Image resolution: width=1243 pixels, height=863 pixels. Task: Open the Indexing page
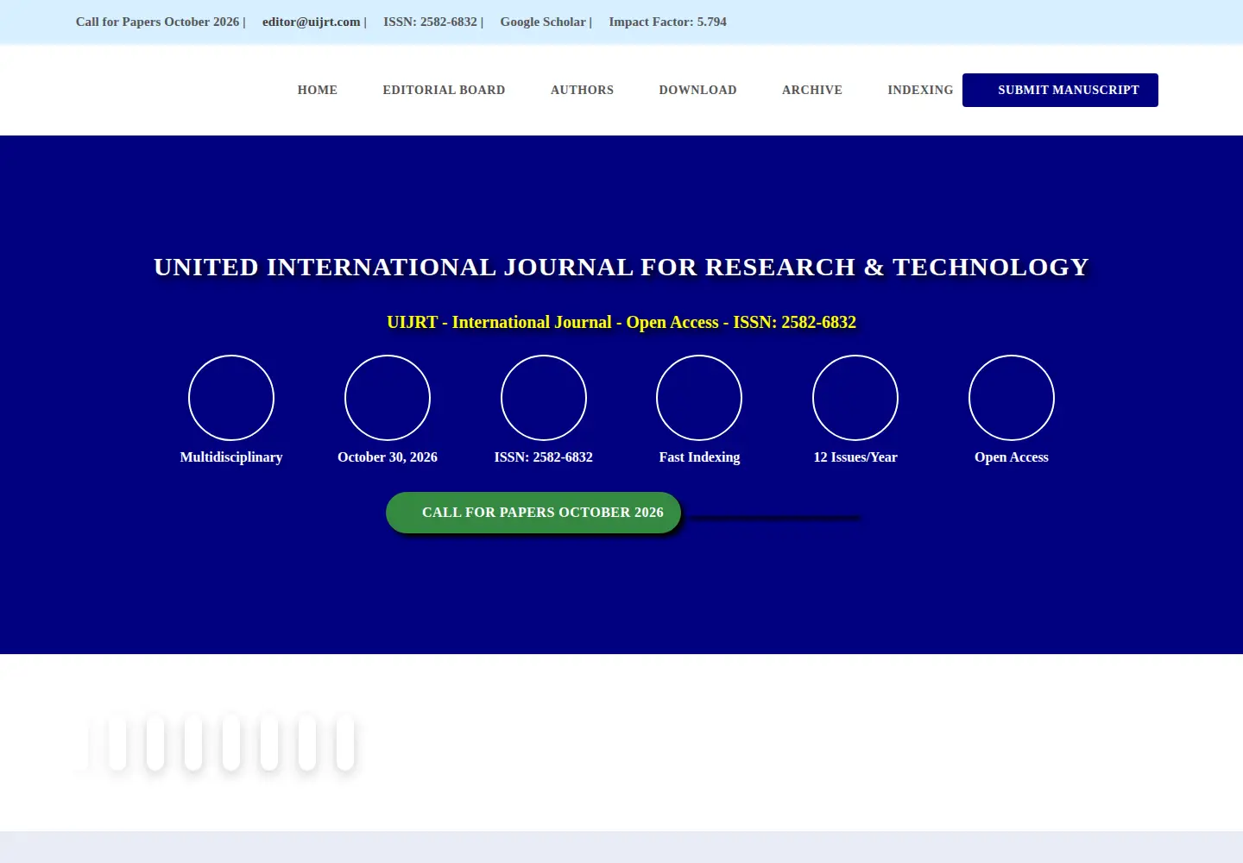pos(920,90)
